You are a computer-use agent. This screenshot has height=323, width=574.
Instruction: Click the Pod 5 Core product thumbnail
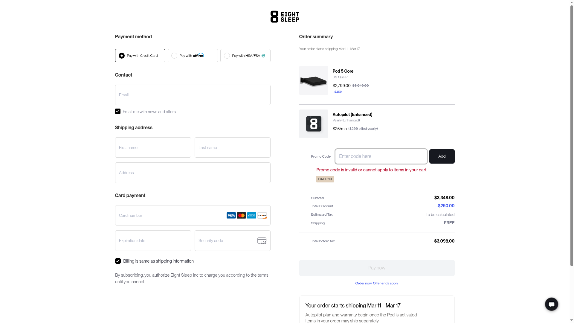click(x=313, y=80)
